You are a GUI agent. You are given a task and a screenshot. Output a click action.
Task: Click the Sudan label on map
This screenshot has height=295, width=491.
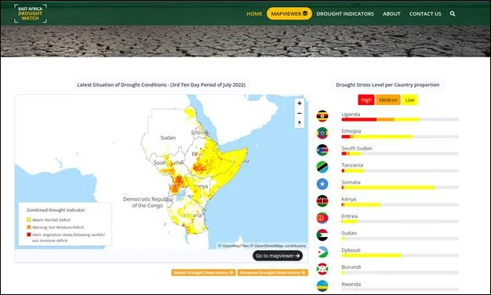[168, 138]
